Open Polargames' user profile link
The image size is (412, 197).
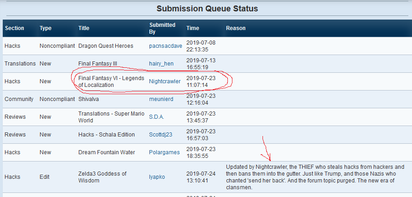(165, 152)
